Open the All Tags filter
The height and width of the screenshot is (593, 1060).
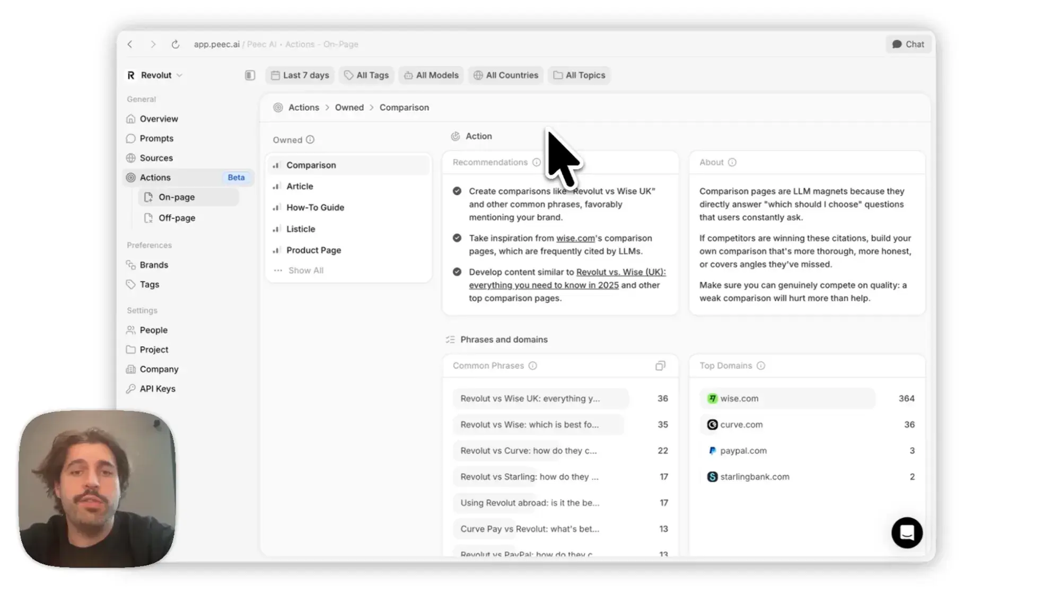tap(366, 75)
